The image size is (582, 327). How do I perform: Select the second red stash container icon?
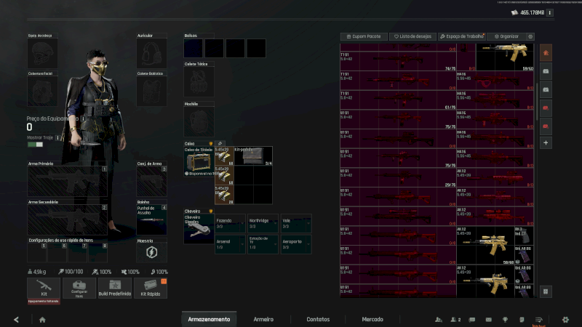coord(546,126)
